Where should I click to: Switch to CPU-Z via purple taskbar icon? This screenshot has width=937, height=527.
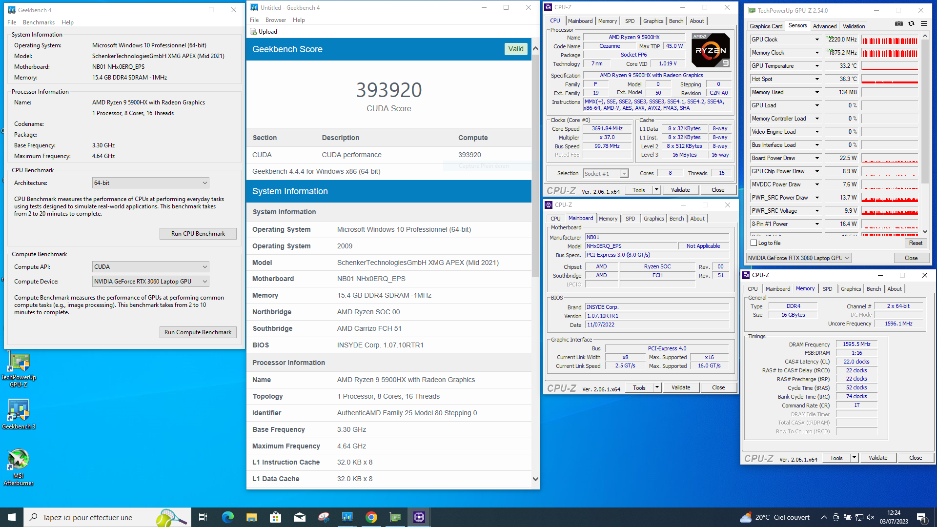click(419, 517)
